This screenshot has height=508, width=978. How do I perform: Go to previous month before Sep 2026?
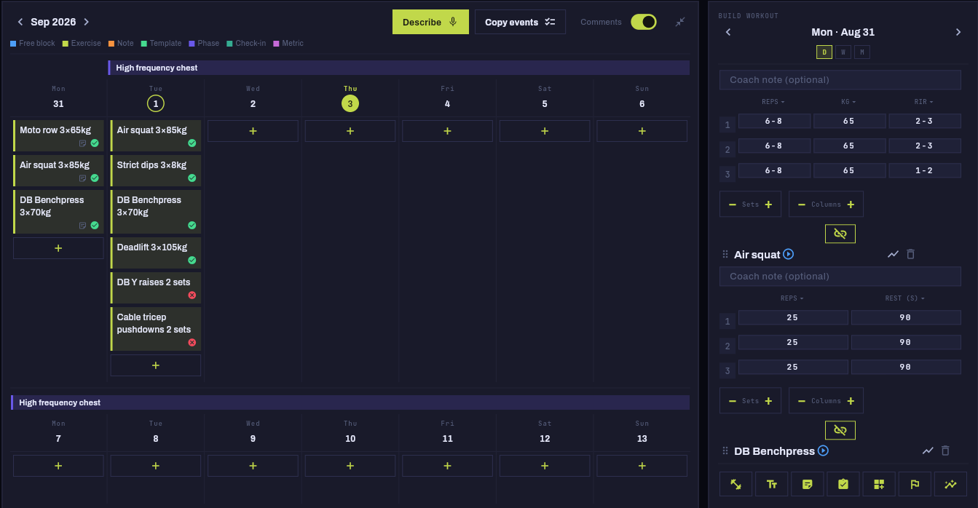20,22
